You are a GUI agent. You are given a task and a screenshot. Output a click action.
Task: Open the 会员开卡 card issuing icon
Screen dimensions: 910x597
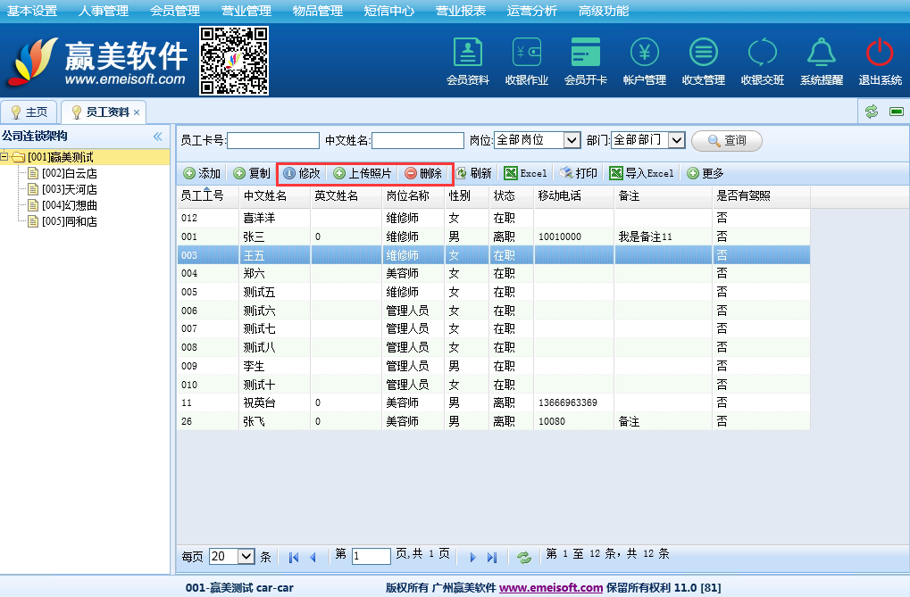tap(586, 54)
